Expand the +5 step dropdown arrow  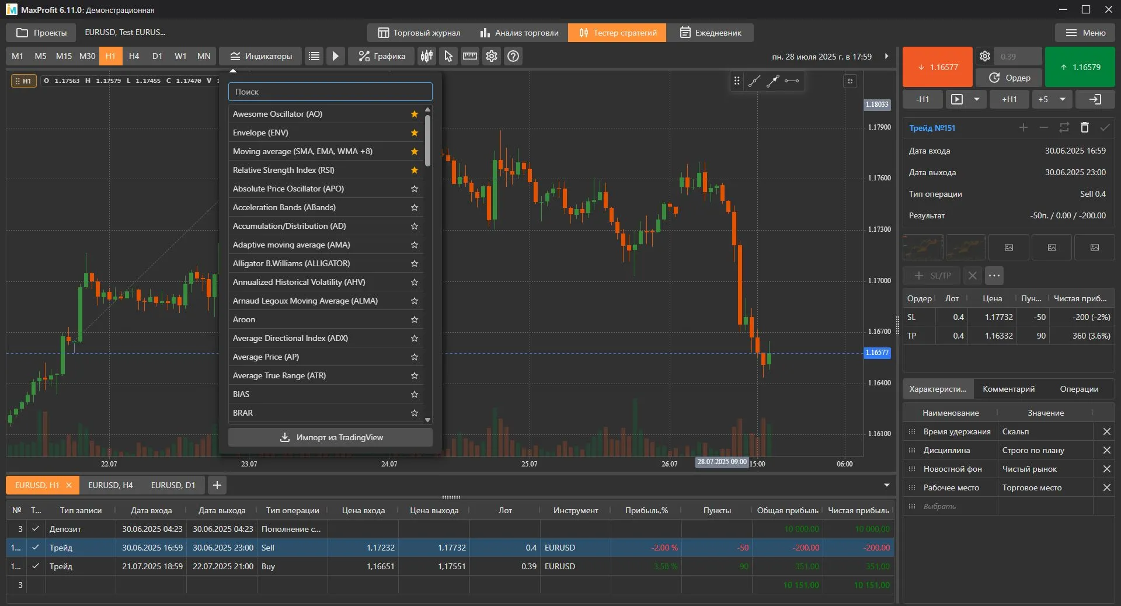coord(1063,99)
